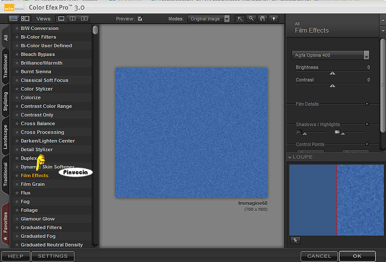Viewport: 386px width, 262px height.
Task: Star the Bi-Color Filters entry
Action: click(17, 37)
